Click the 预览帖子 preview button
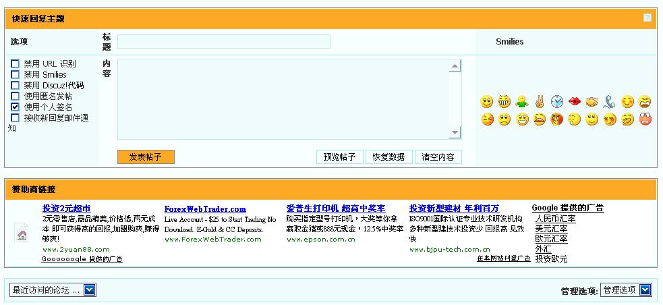663x305 pixels. click(339, 157)
